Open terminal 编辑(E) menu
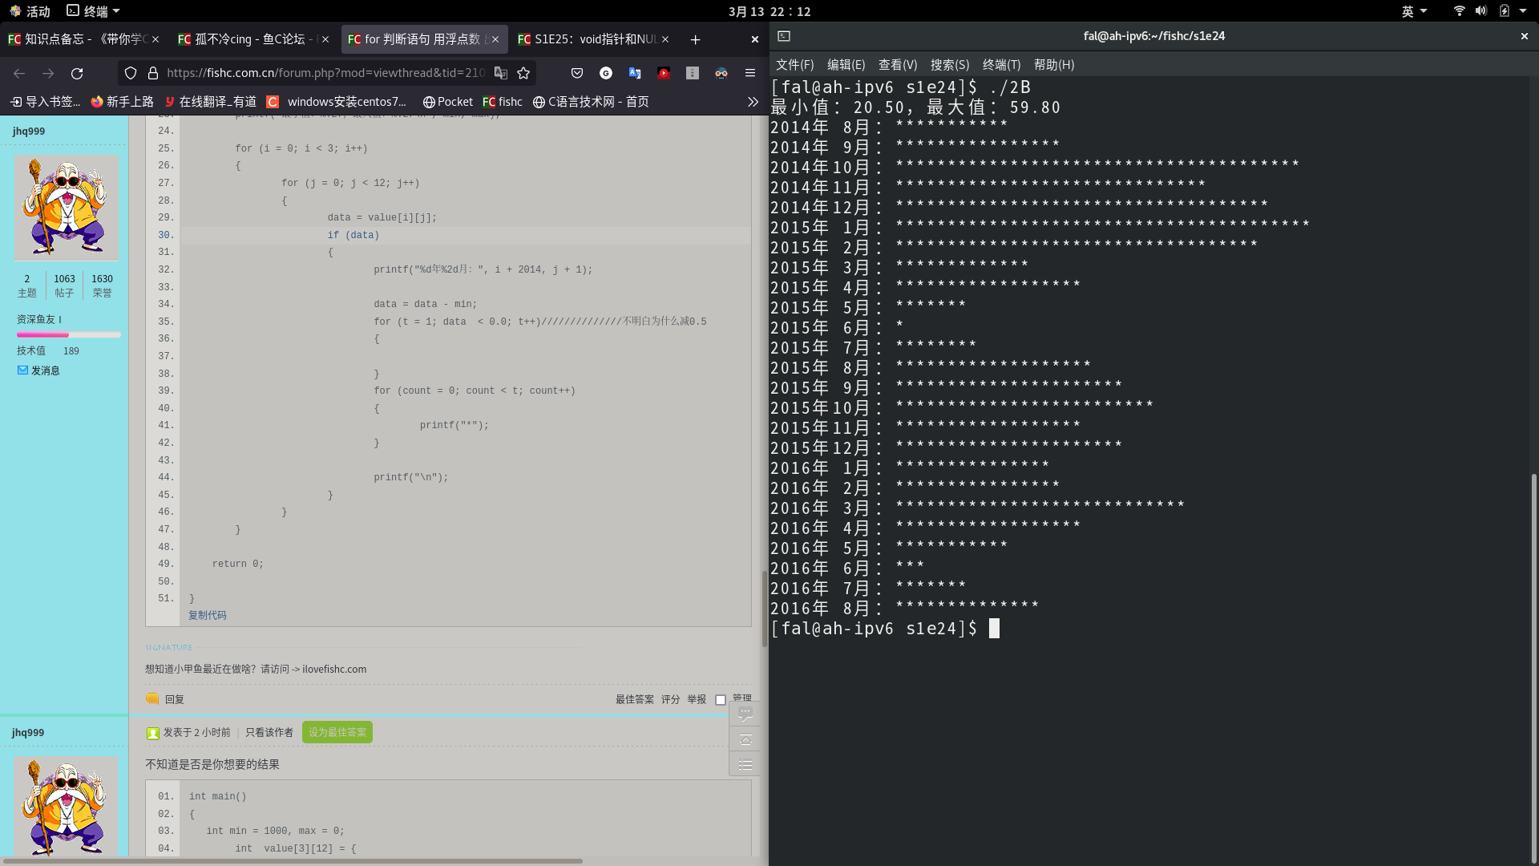1539x866 pixels. [x=846, y=65]
